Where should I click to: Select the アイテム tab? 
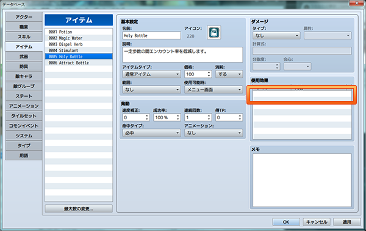pos(24,47)
